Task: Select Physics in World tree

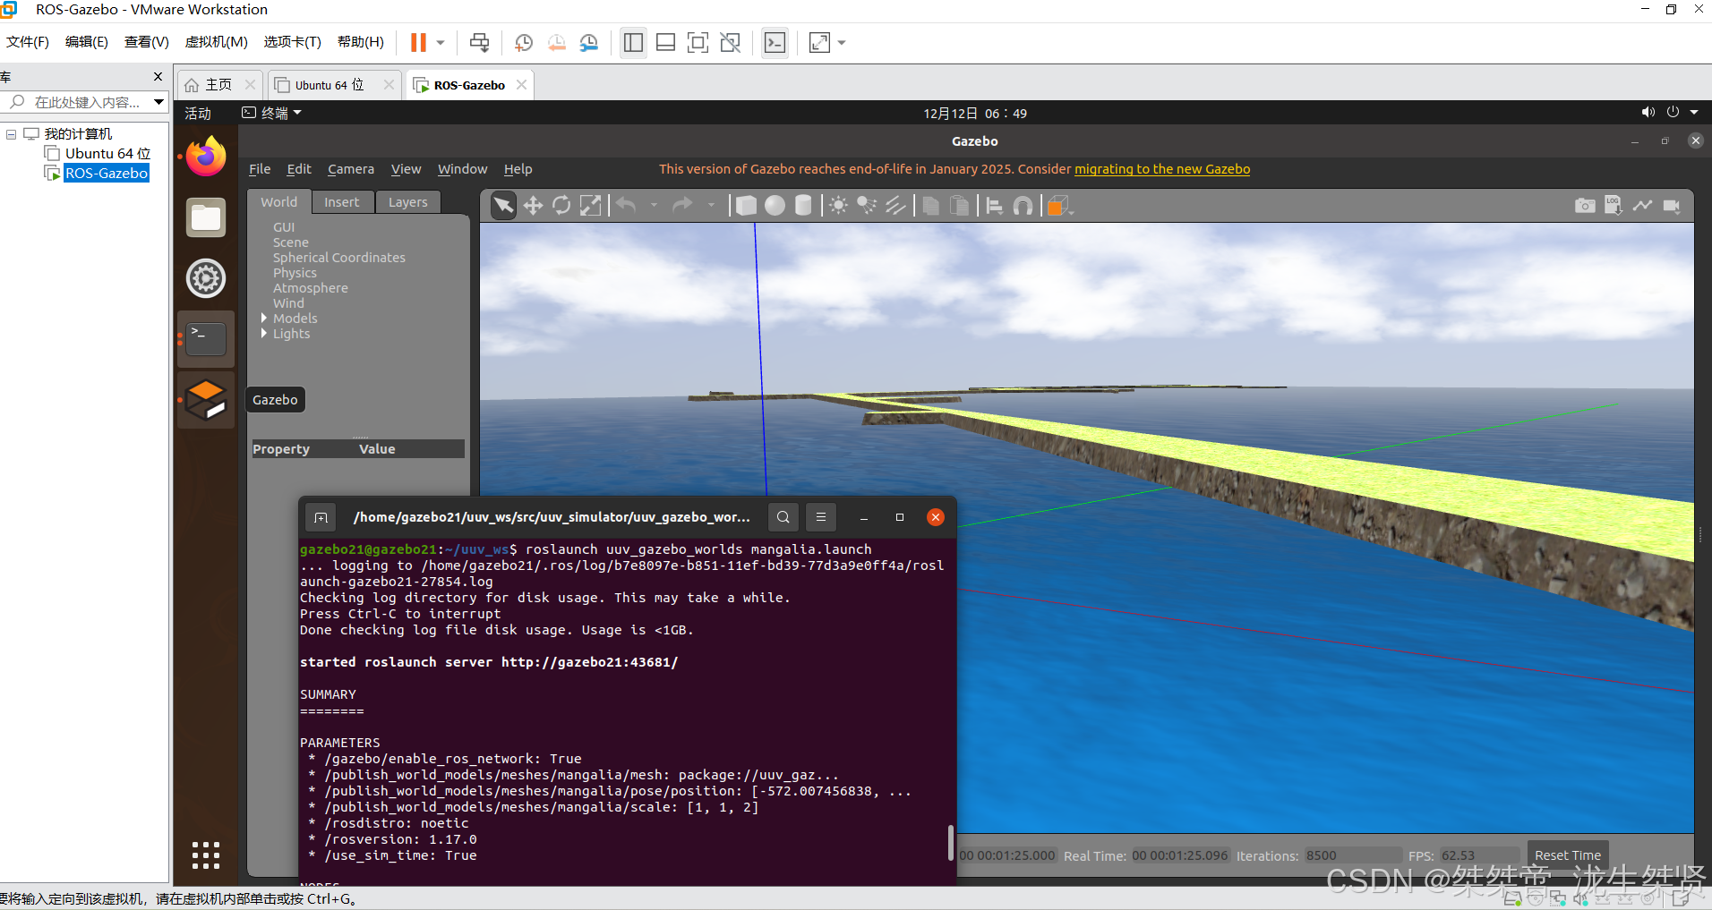Action: (x=295, y=273)
